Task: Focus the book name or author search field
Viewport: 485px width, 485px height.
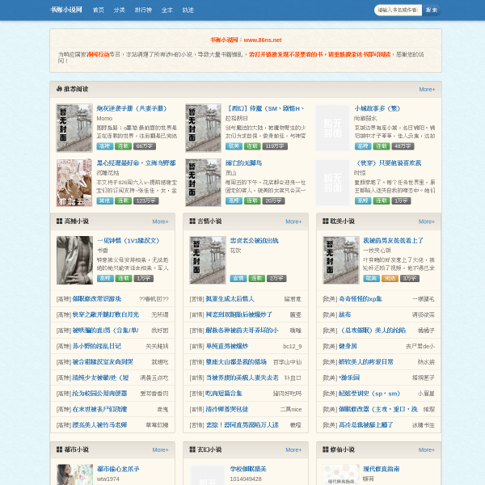Action: pyautogui.click(x=398, y=11)
